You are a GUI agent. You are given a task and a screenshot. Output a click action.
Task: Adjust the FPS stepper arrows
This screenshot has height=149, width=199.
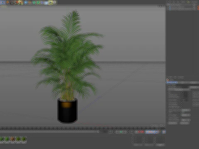pyautogui.click(x=188, y=93)
